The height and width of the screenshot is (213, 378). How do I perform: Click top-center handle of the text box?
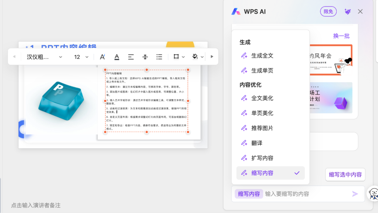click(147, 70)
